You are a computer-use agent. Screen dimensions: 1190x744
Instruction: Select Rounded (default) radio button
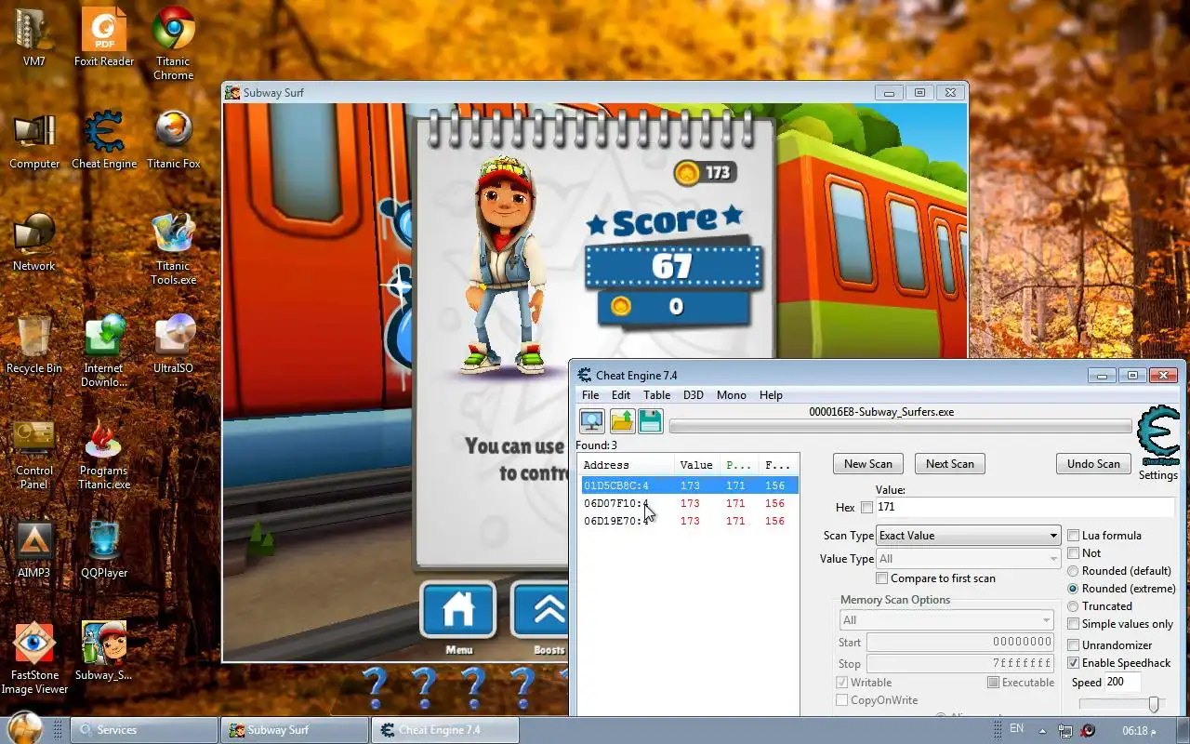pyautogui.click(x=1074, y=571)
